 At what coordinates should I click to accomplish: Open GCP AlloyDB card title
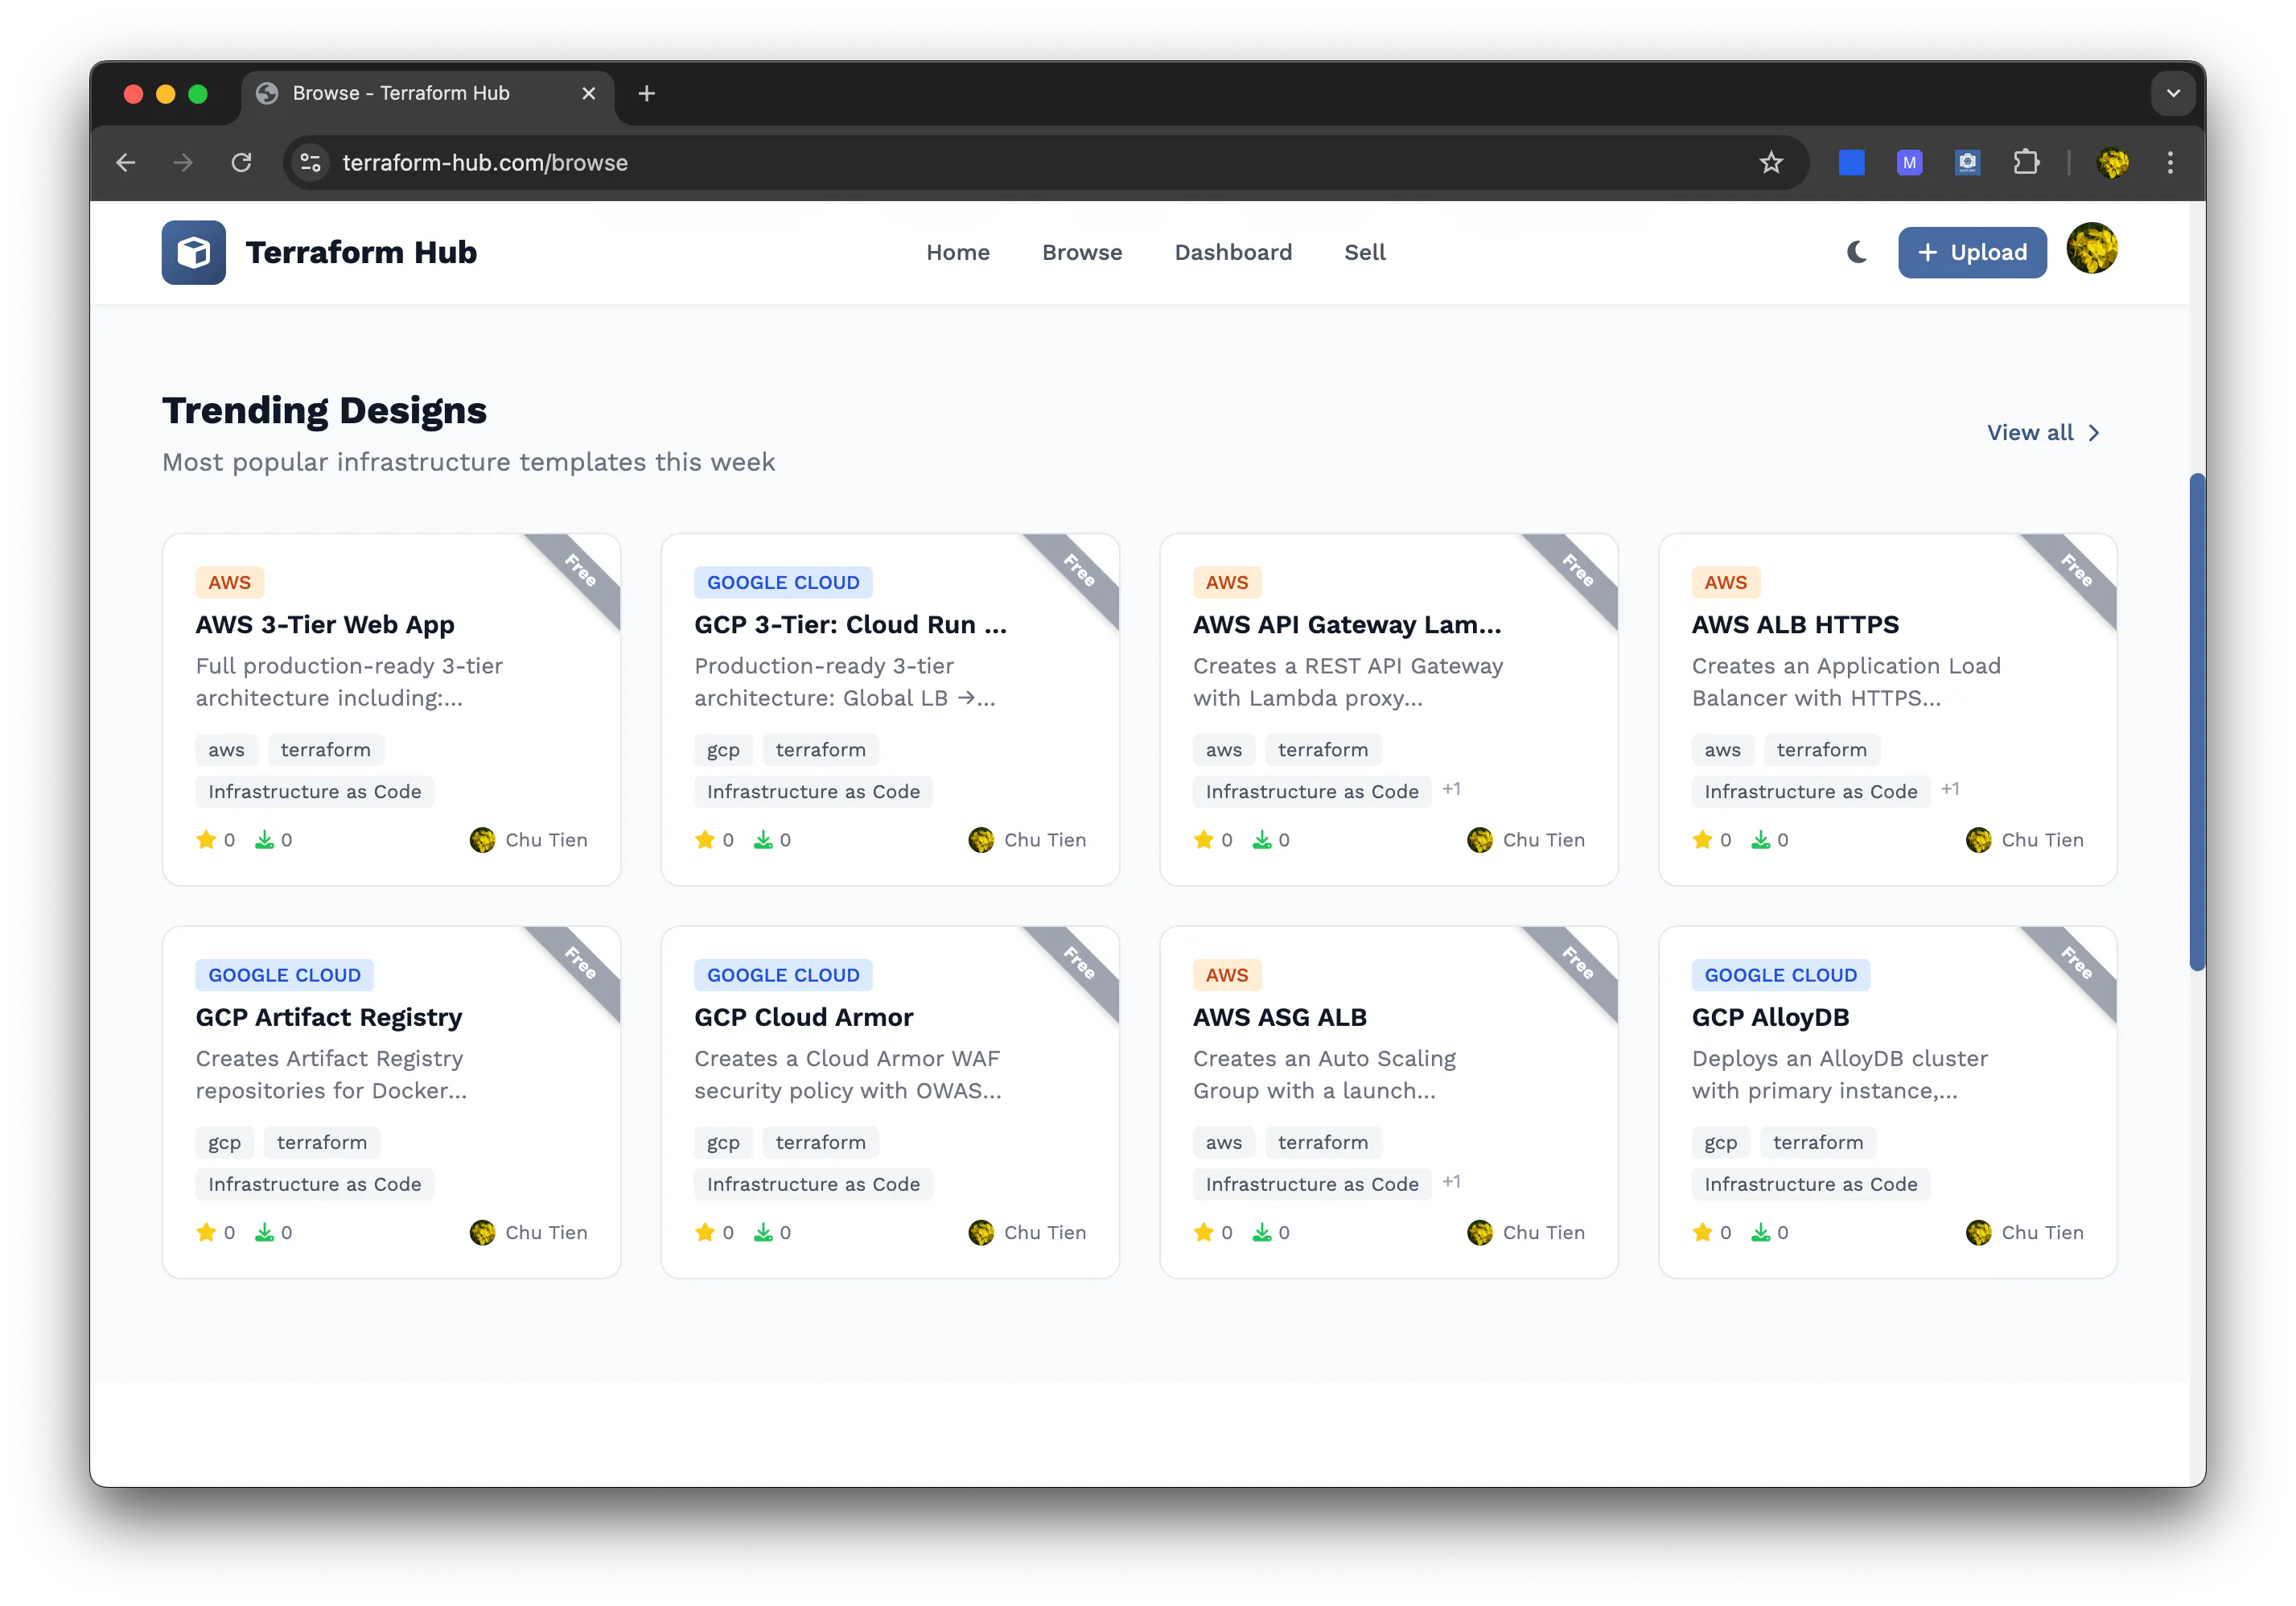point(1769,1017)
